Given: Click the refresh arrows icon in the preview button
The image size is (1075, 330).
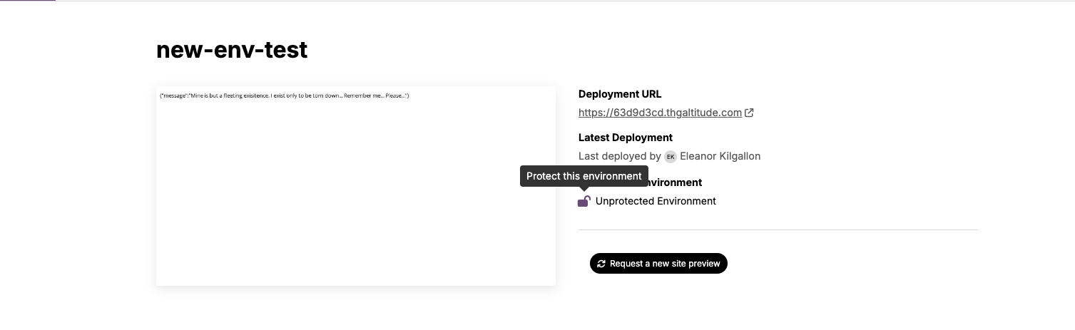Looking at the screenshot, I should [601, 264].
